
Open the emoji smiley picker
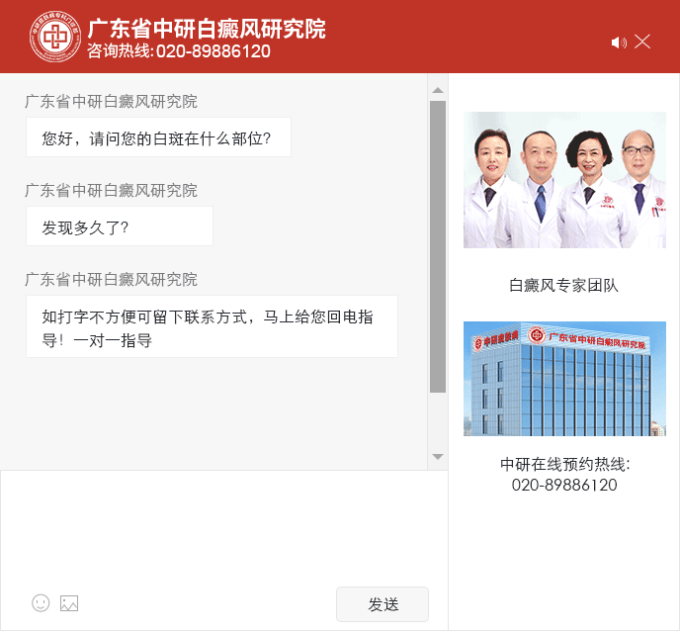click(x=41, y=603)
